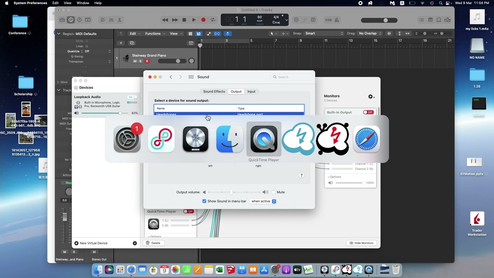
Task: Switch Logic Pro tracks to grid view
Action: [190, 34]
